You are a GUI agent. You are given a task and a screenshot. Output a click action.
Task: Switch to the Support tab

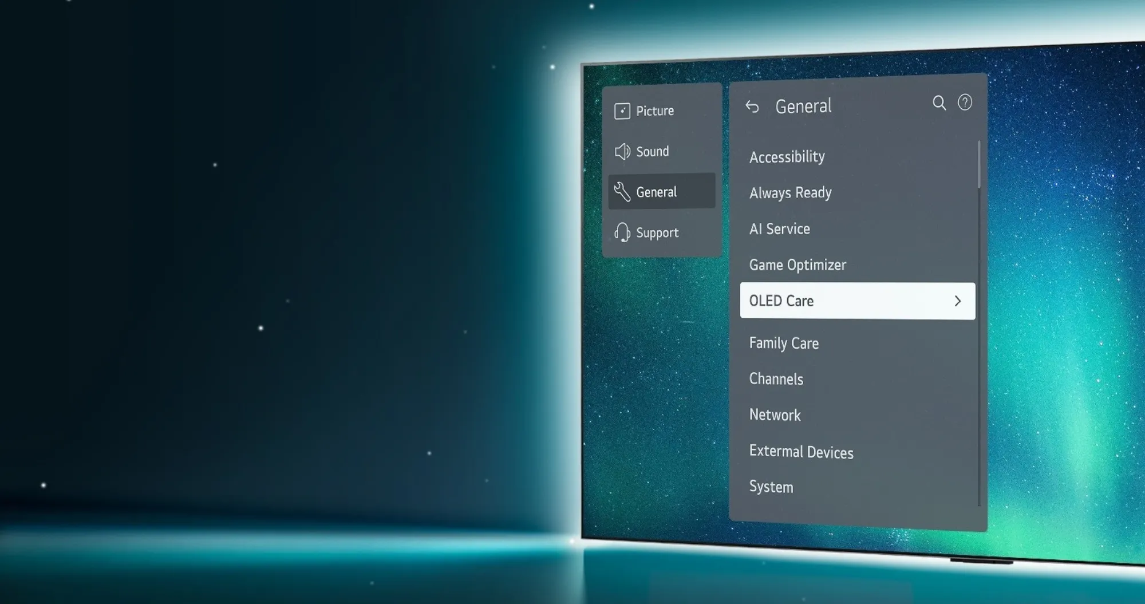click(656, 232)
